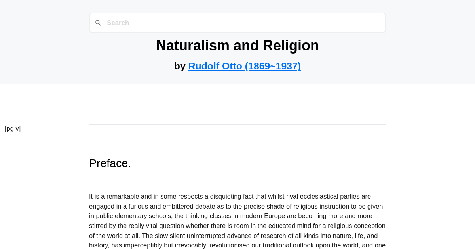
Task: Open the Rudolf Otto (1869~1937) author link
Action: 244,66
